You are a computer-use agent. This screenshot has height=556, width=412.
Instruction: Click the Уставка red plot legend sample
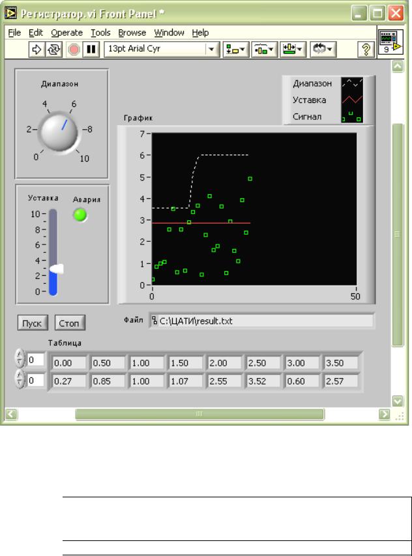352,100
